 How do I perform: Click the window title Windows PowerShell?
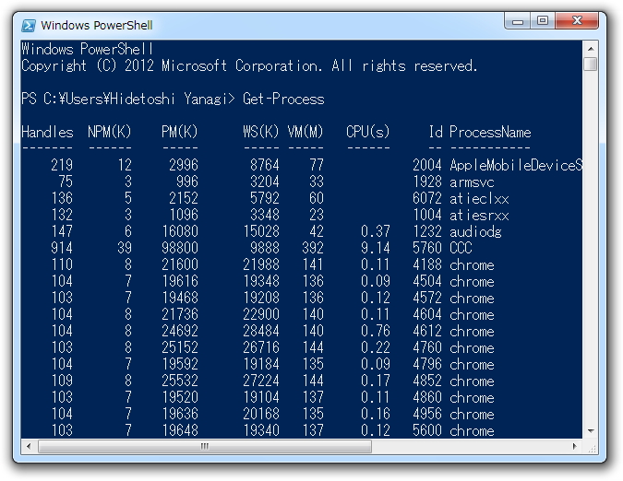[x=97, y=26]
